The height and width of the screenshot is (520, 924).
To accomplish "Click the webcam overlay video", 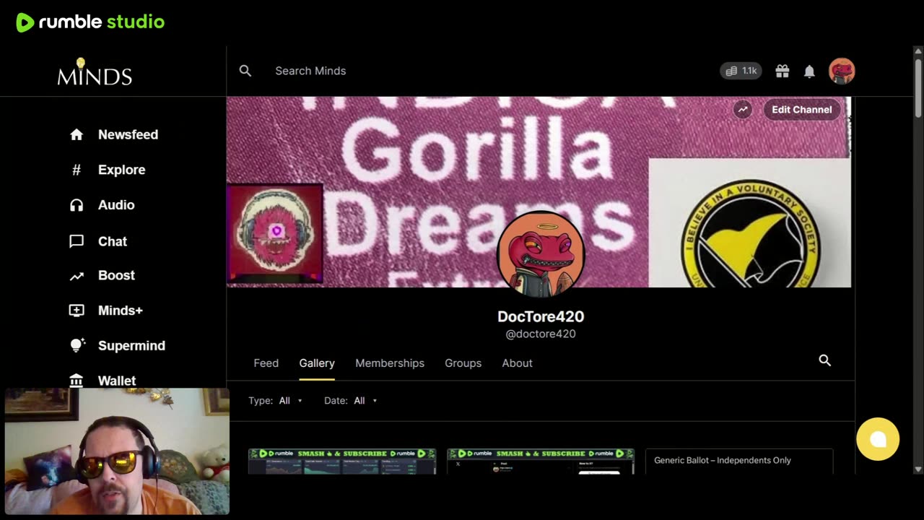I will (117, 451).
